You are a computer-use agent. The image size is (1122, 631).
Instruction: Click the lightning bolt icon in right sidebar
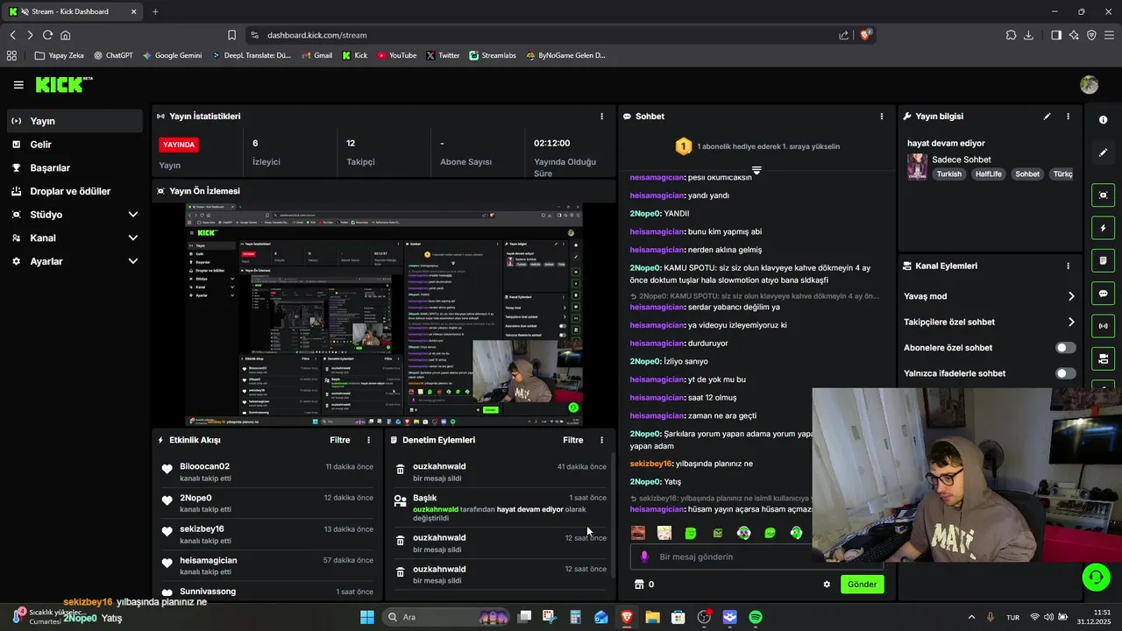coord(1103,228)
